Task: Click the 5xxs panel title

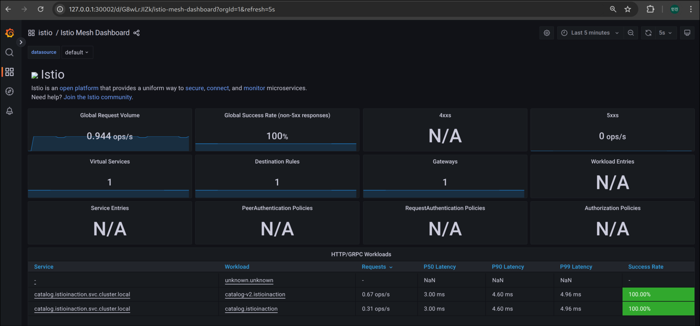Action: point(613,115)
